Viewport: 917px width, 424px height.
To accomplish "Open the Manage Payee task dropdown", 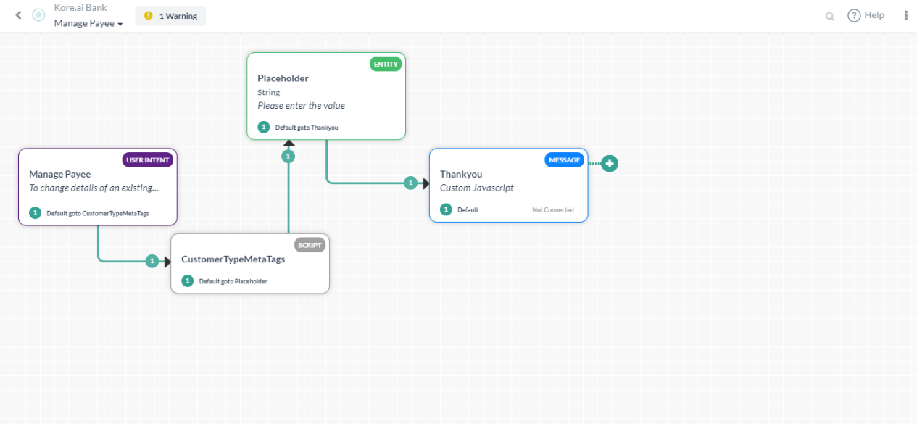I will pos(88,23).
